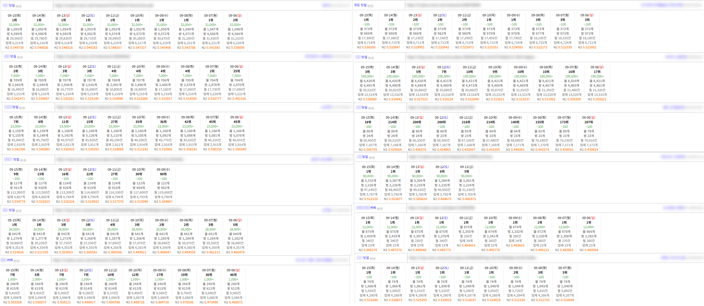Select the 80위 rank cell
This screenshot has height=306, width=704.
[x=163, y=174]
